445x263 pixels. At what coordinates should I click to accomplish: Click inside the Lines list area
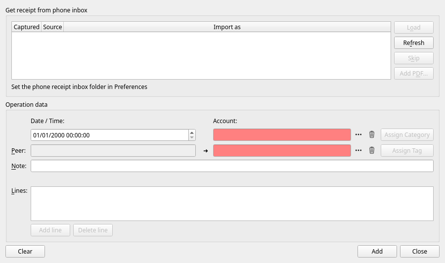pyautogui.click(x=232, y=204)
